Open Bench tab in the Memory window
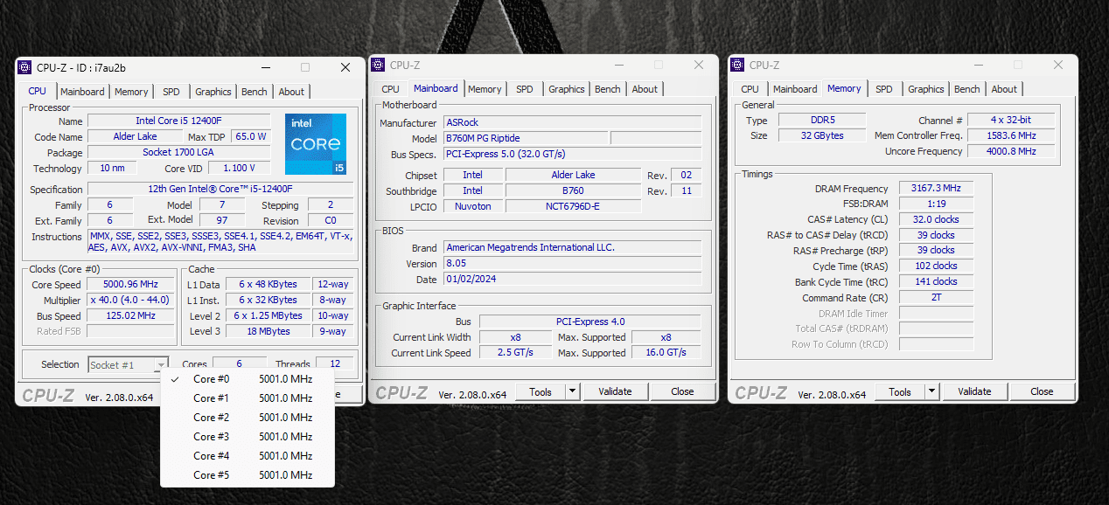Viewport: 1109px width, 505px height. [x=967, y=89]
